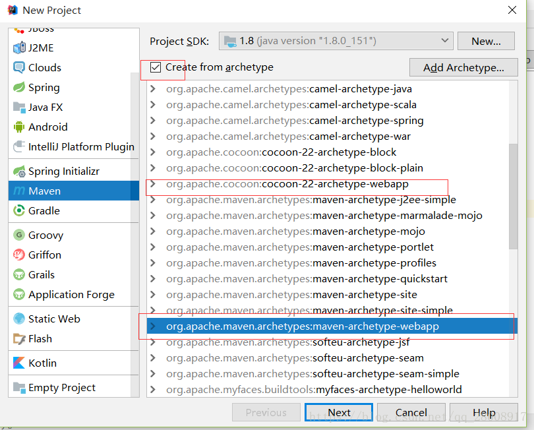The image size is (534, 430).
Task: Click the Maven m icon
Action: tap(19, 191)
